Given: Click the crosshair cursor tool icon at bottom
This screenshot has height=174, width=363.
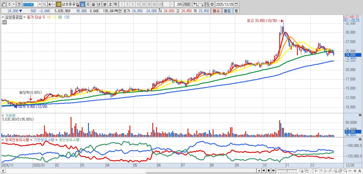Looking at the screenshot, I should coord(316,171).
